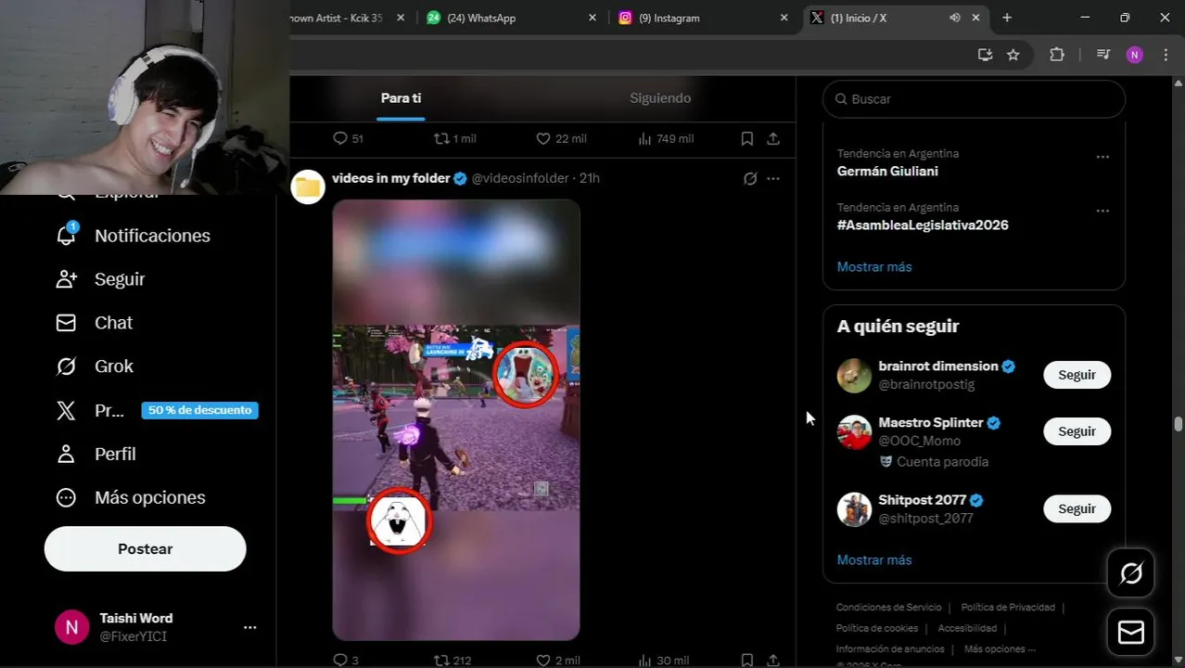Viewport: 1185px width, 668px height.
Task: Open browser media control icon
Action: click(x=1103, y=55)
